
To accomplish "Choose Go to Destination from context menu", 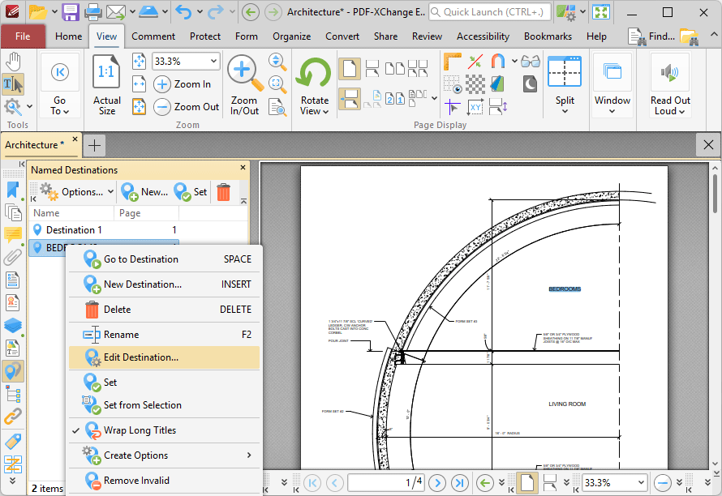I will click(164, 259).
